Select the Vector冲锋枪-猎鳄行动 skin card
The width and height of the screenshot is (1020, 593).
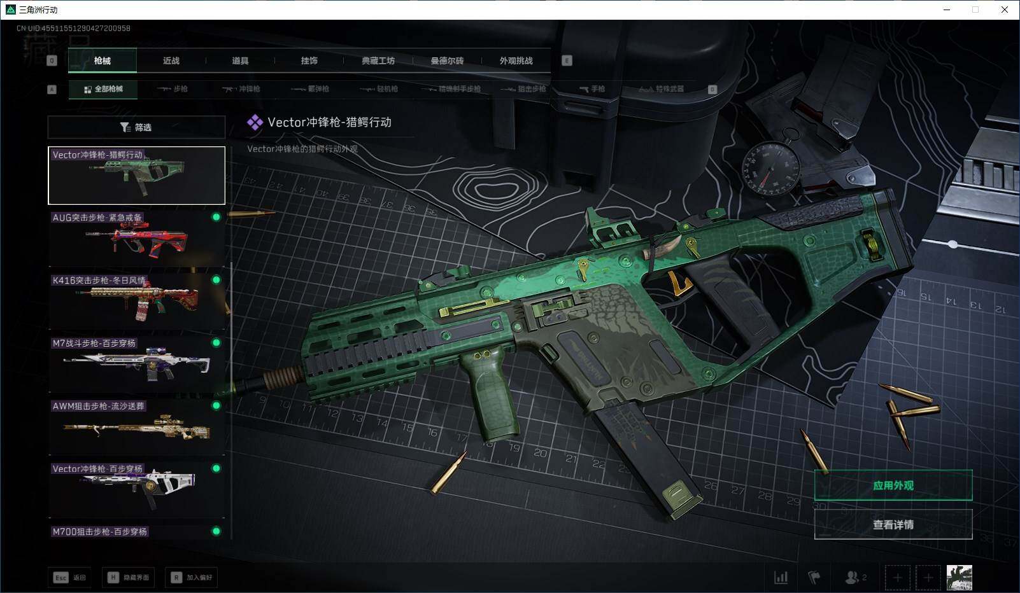tap(137, 176)
